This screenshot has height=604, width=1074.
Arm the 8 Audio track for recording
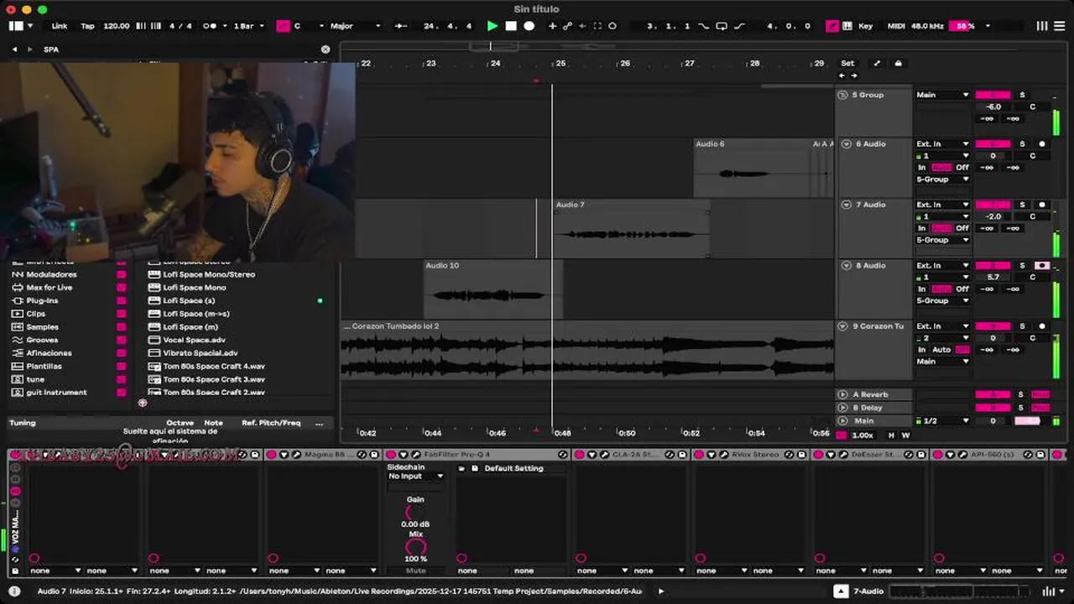click(1042, 266)
